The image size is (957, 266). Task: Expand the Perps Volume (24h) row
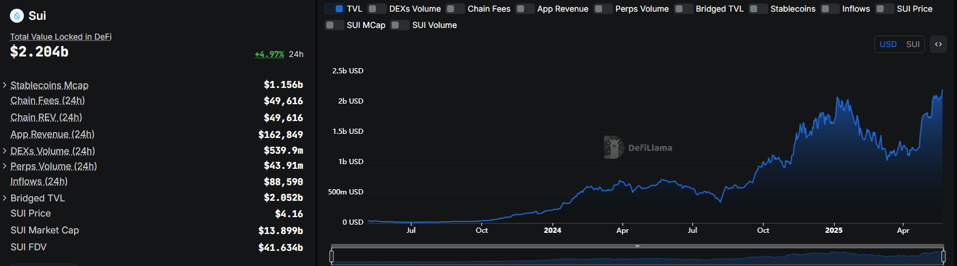5,166
